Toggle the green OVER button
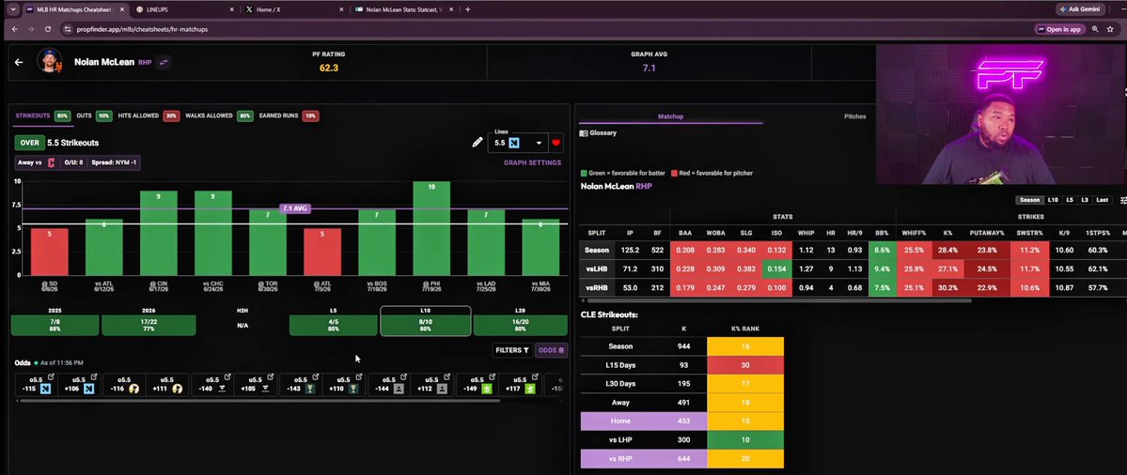1127x475 pixels. 29,143
